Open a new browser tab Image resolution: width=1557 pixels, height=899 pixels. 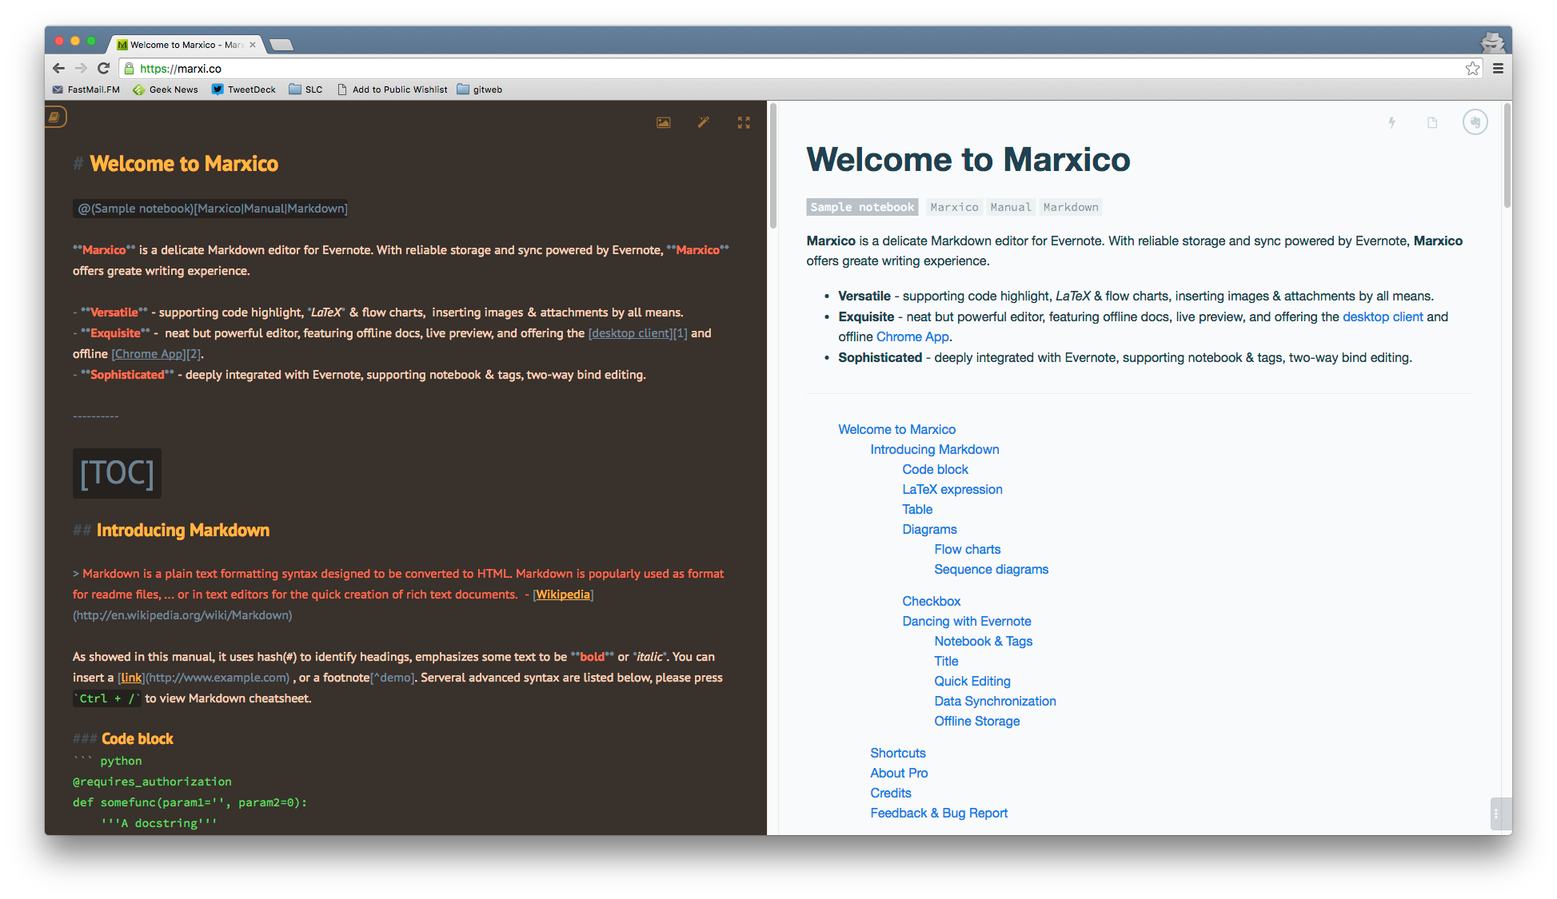click(x=281, y=45)
